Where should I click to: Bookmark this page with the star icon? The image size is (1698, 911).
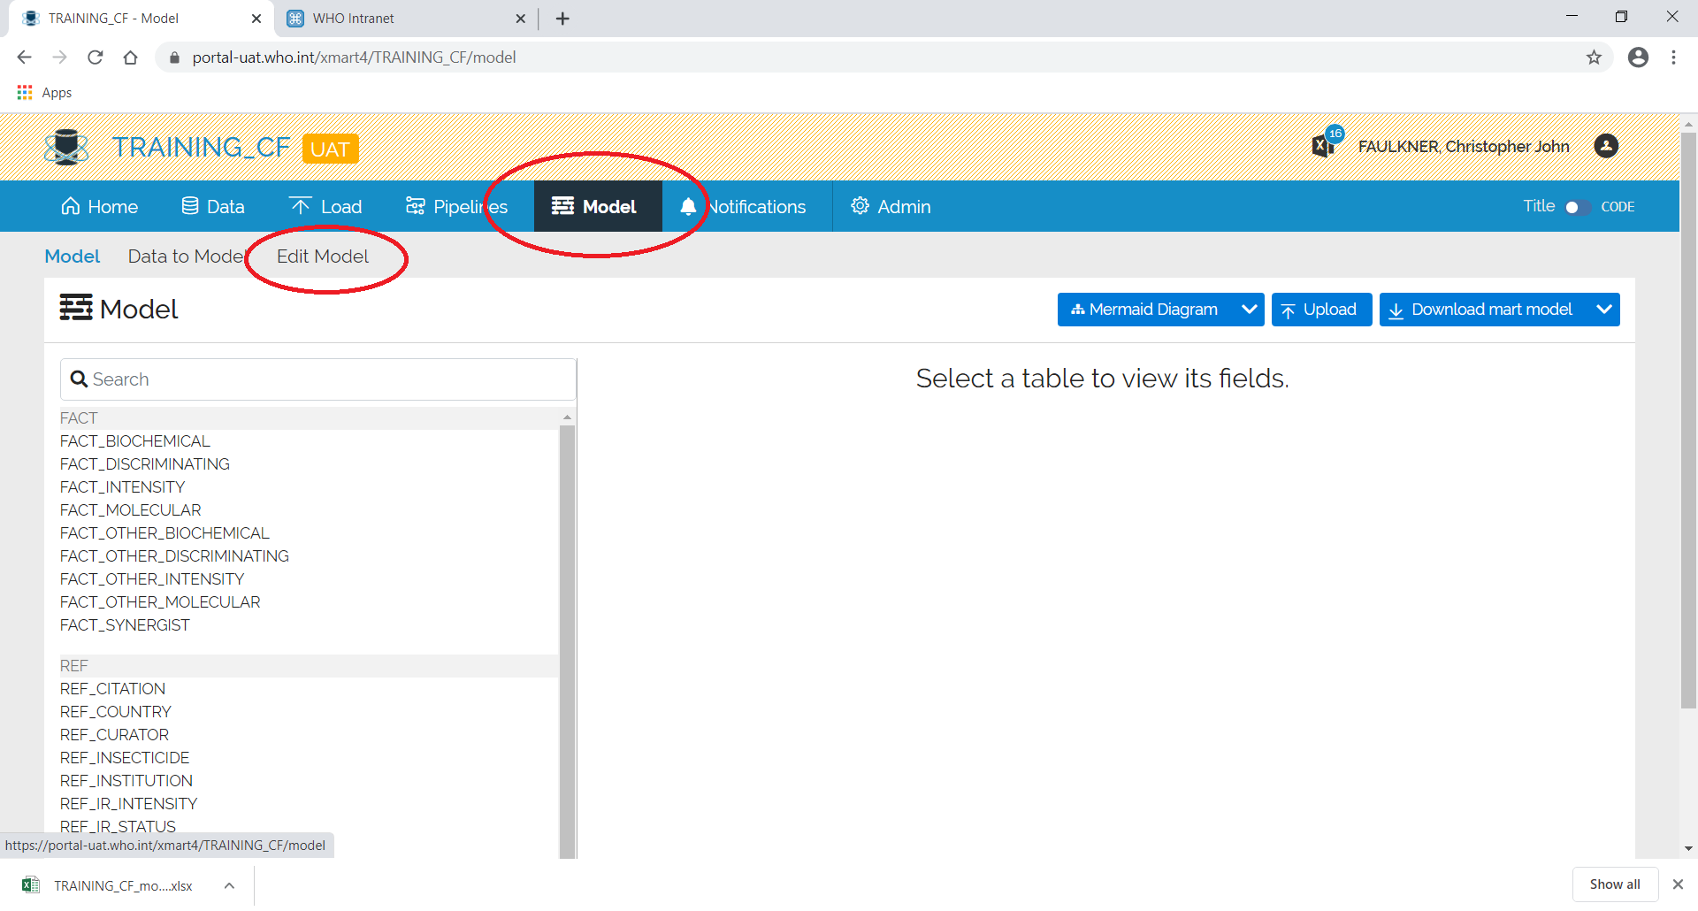1594,57
